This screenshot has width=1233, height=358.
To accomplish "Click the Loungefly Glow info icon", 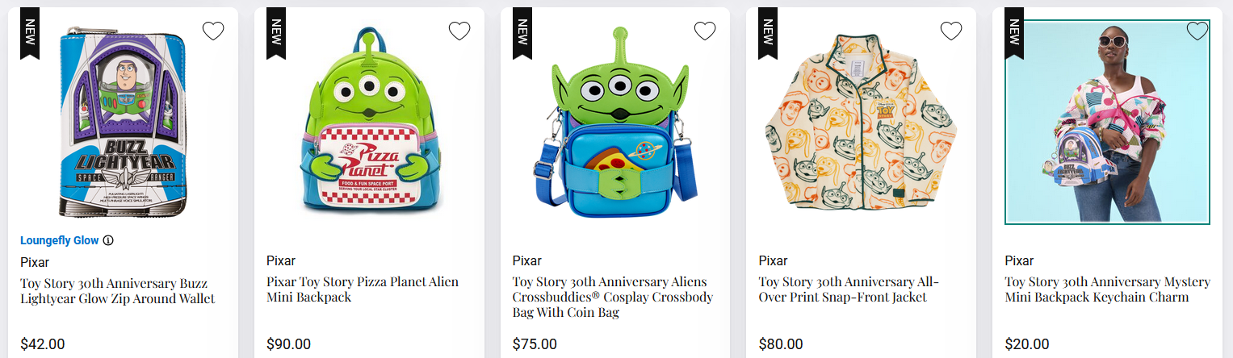I will pyautogui.click(x=108, y=240).
